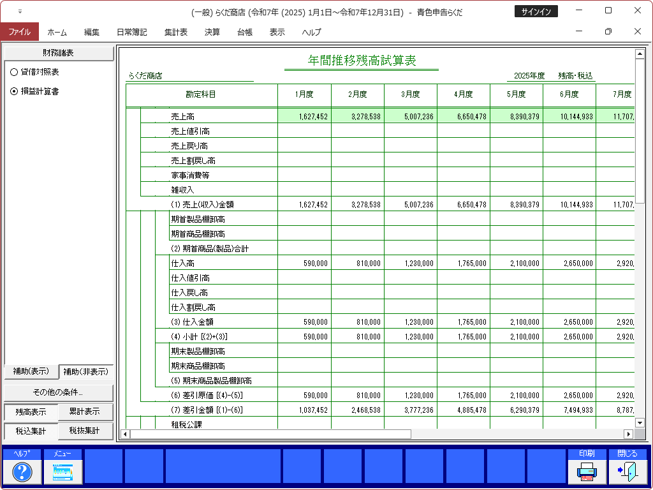This screenshot has width=653, height=490.
Task: Click the scroll-left arrow of horizontal scrollbar
Action: click(x=125, y=434)
